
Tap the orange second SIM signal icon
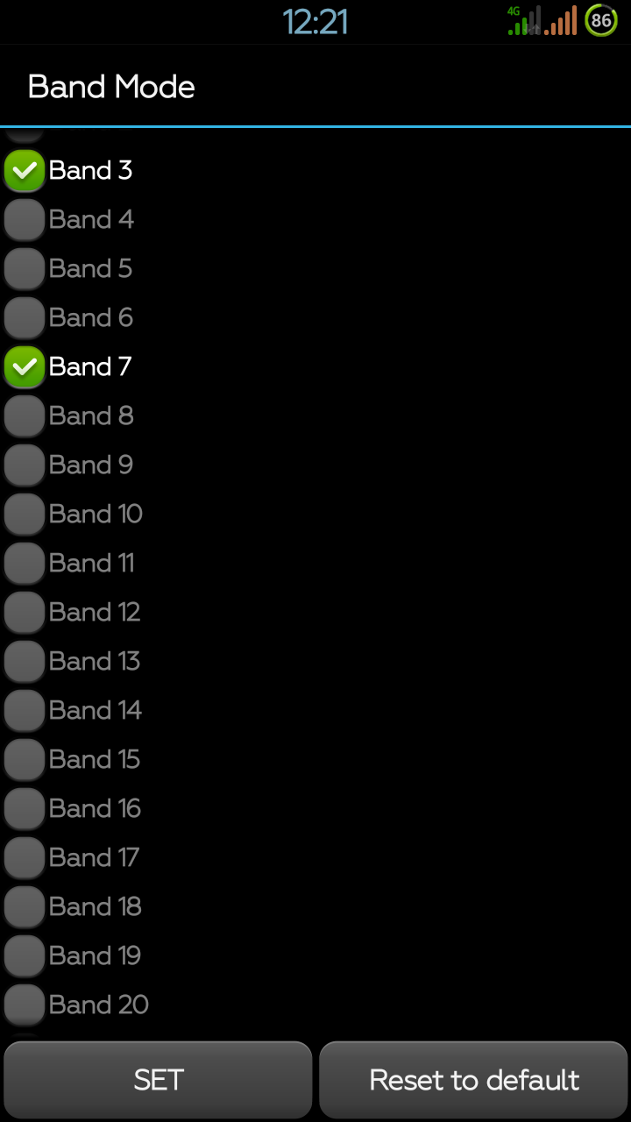(561, 20)
